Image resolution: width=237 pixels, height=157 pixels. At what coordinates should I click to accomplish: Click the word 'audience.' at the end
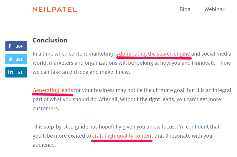pyautogui.click(x=44, y=145)
